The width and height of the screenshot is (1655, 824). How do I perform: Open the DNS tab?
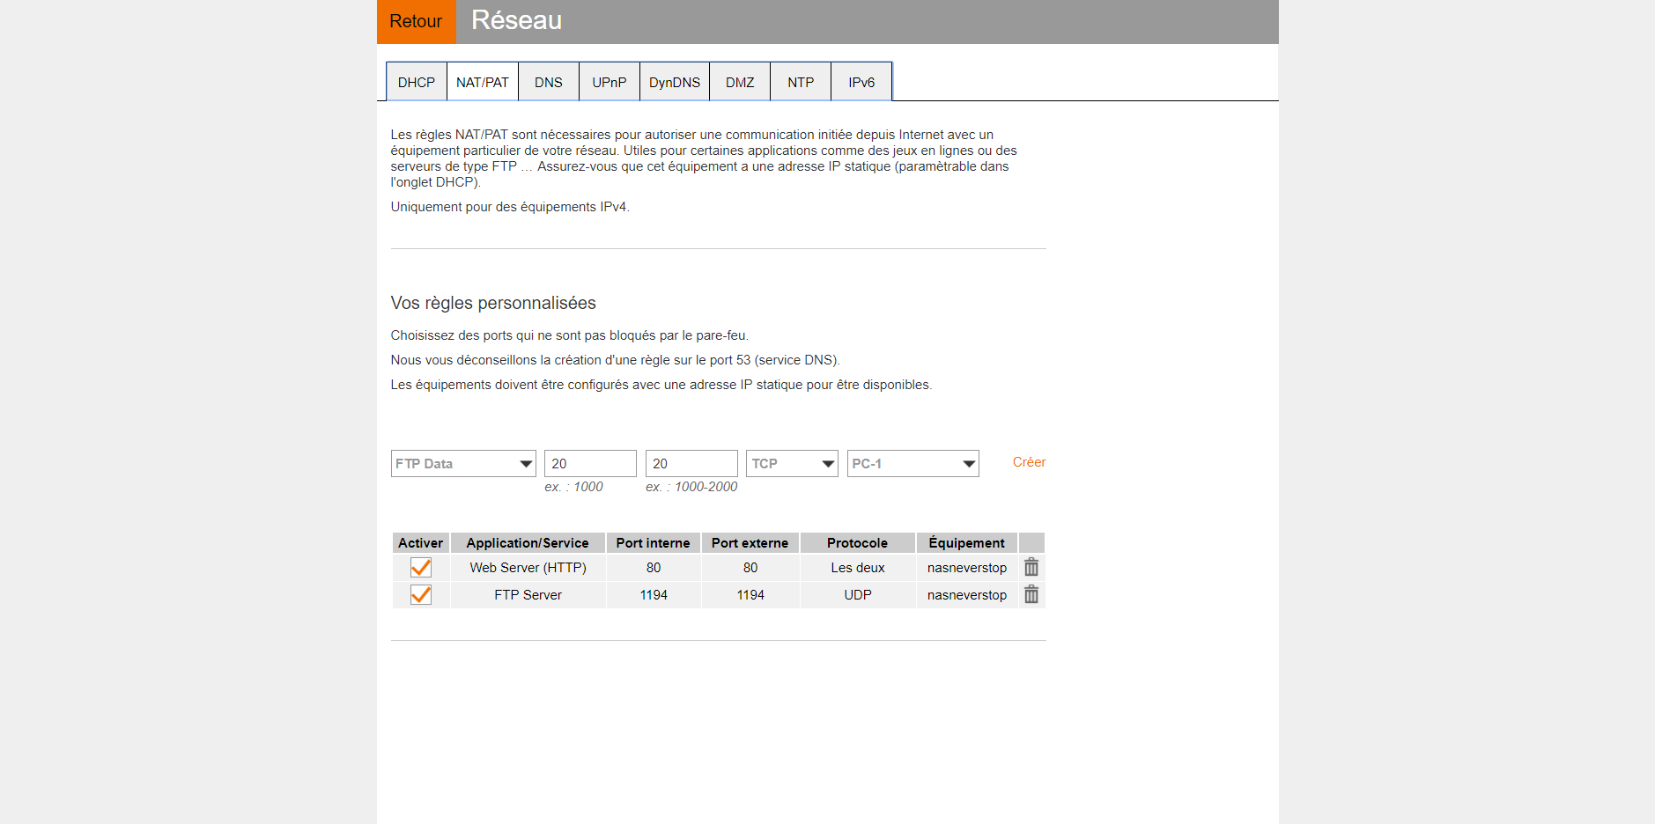coord(549,82)
